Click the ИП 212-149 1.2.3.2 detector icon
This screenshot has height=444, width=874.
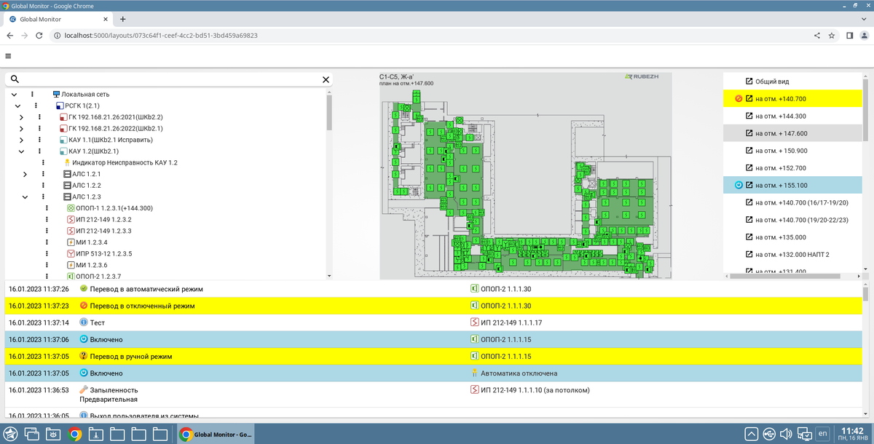(71, 219)
